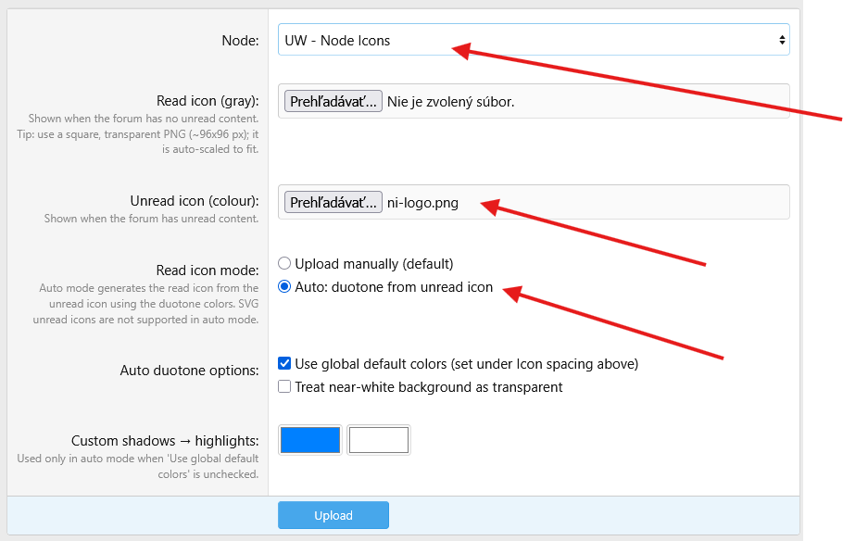Click the ni-logo.png file name
The height and width of the screenshot is (541, 843).
(x=422, y=203)
